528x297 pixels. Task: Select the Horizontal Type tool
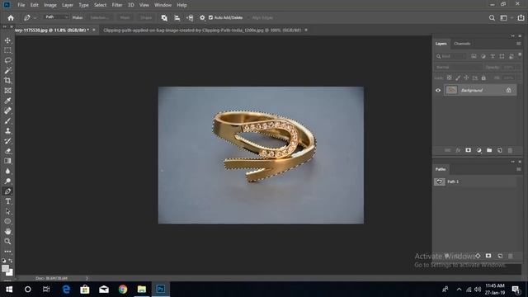point(7,201)
